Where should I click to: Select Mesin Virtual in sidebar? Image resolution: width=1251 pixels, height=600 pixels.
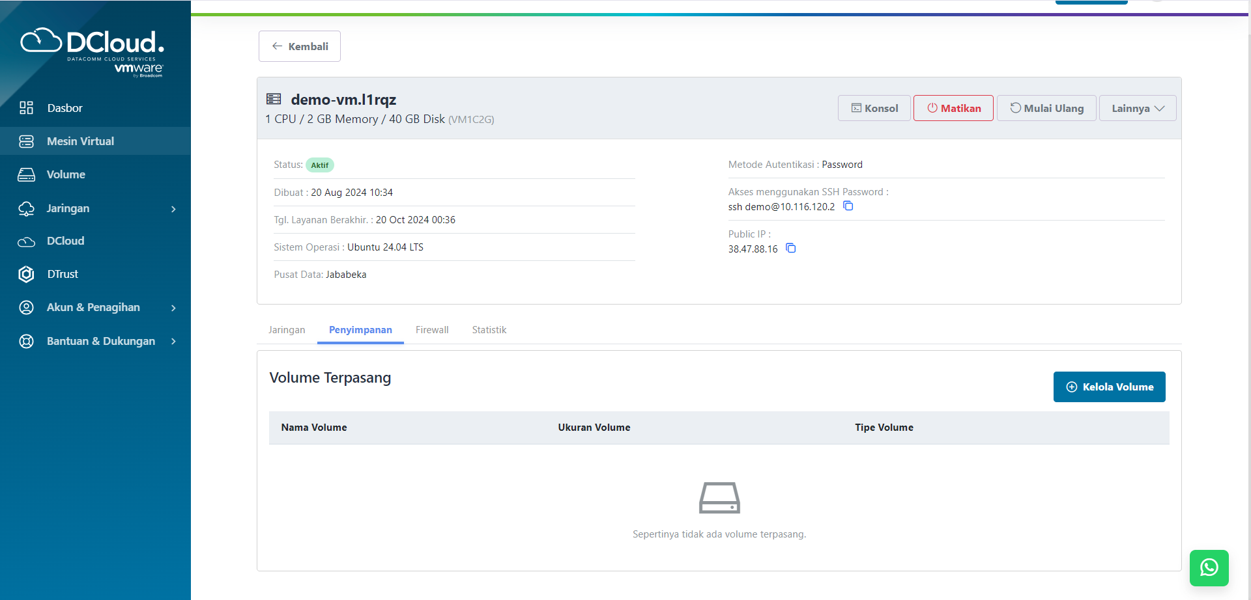pyautogui.click(x=80, y=141)
